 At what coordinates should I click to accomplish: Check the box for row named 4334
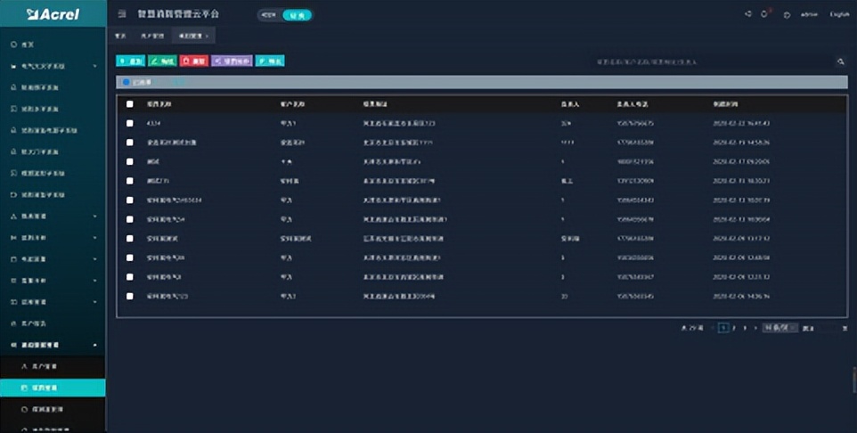click(130, 123)
